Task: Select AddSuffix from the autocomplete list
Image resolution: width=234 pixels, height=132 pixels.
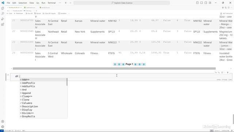Action: [43, 87]
